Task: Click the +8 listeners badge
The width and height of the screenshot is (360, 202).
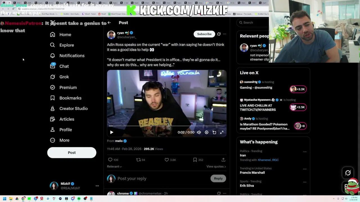Action: point(300,126)
